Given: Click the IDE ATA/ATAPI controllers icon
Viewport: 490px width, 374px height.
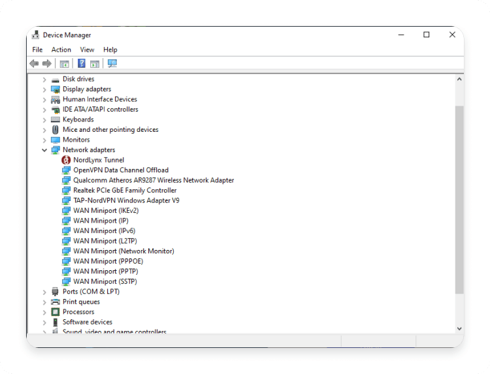Looking at the screenshot, I should coord(56,110).
